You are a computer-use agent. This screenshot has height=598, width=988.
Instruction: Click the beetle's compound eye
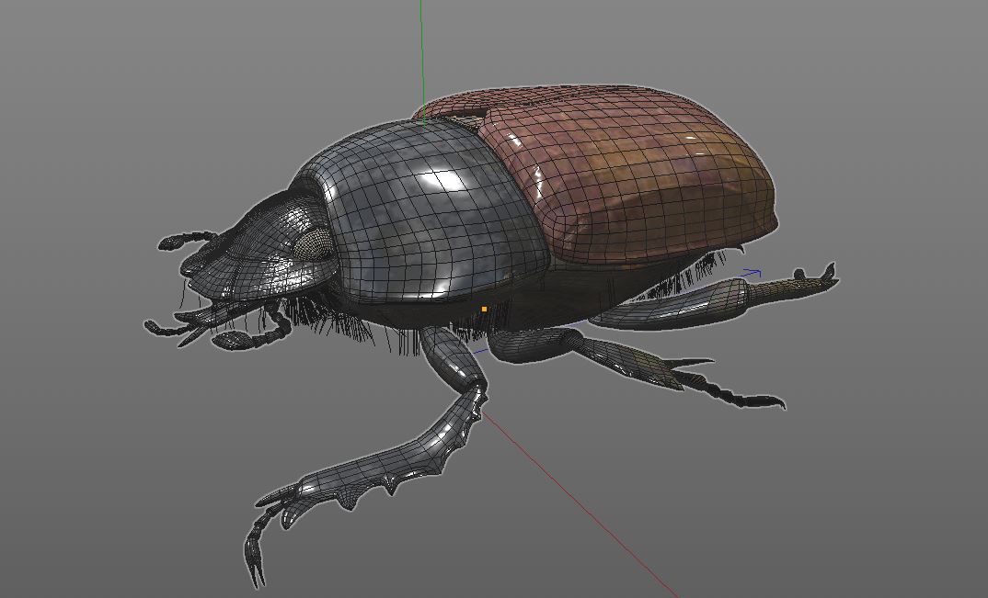tap(313, 243)
